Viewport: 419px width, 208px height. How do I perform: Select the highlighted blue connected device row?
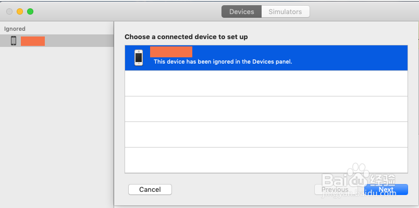[266, 58]
